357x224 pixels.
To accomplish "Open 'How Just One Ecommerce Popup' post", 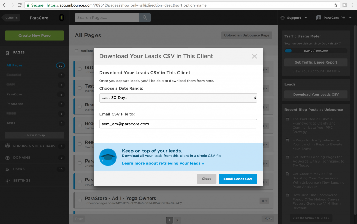I will point(317,201).
